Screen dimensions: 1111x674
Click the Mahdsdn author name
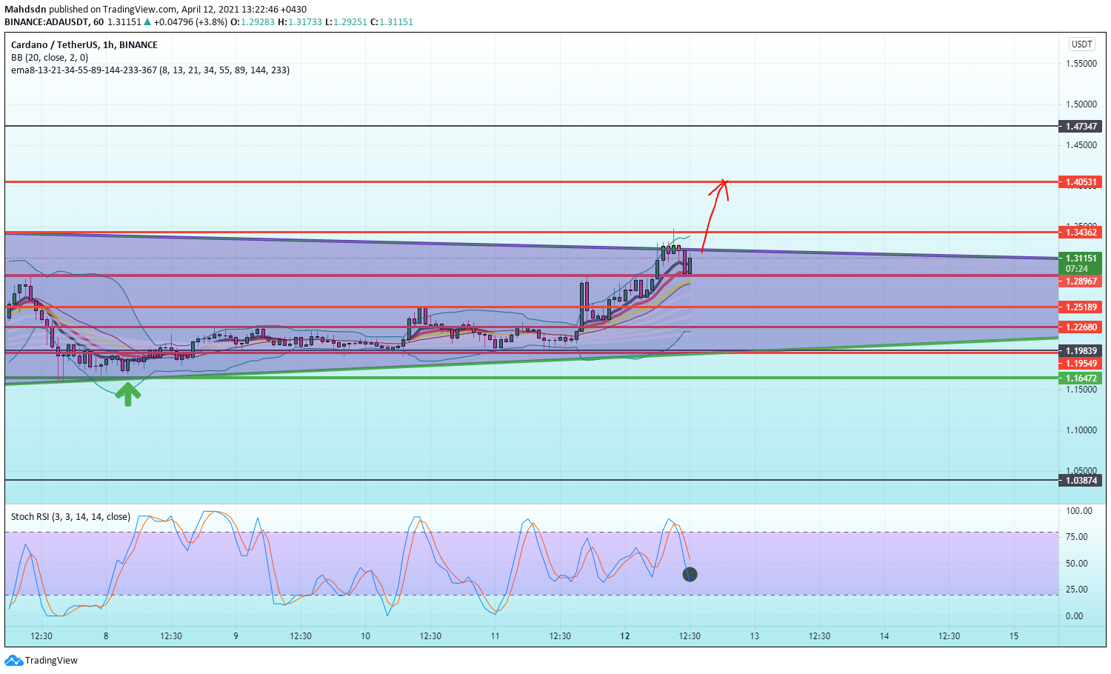coord(26,10)
